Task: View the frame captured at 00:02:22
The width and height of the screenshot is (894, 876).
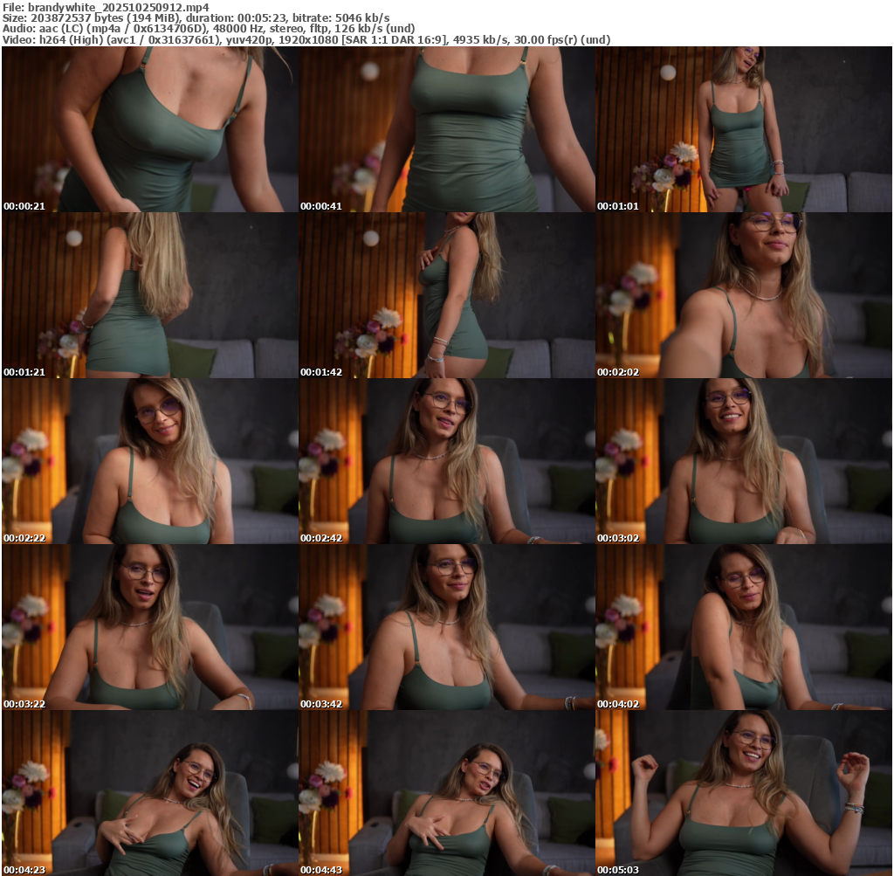Action: point(150,461)
